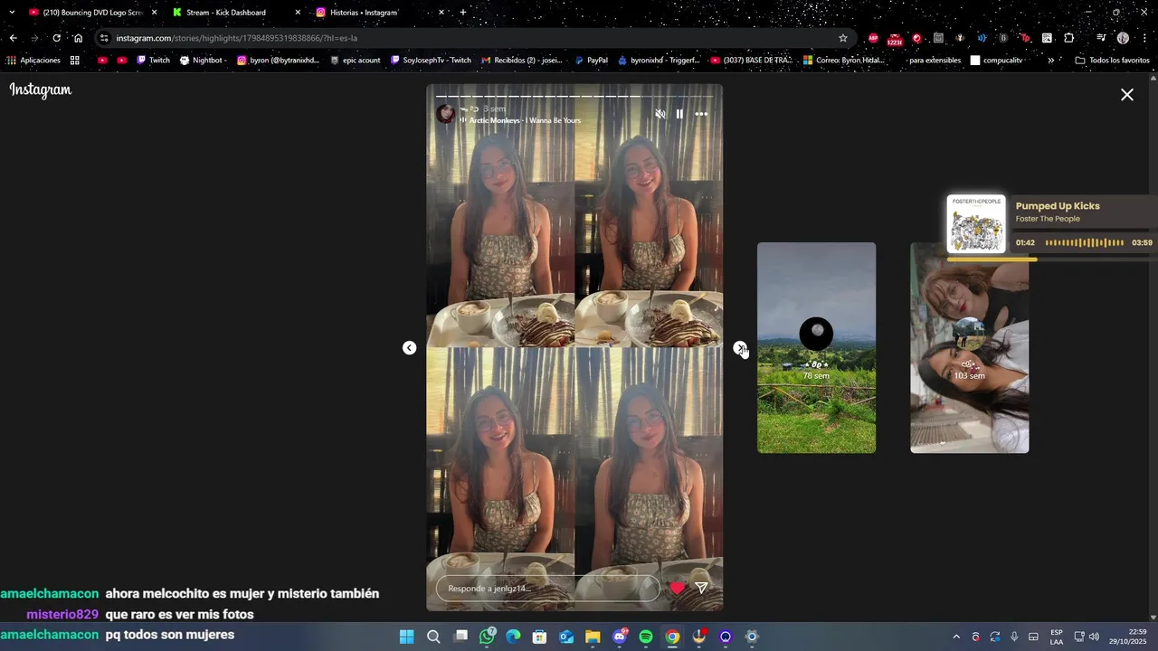Screen dimensions: 1158x651
Task: Open the SoyJosephTv - Twitch bookmark
Action: tap(431, 61)
